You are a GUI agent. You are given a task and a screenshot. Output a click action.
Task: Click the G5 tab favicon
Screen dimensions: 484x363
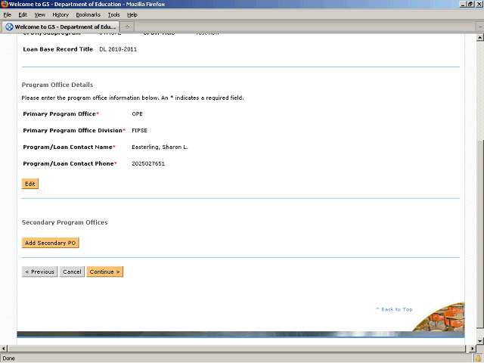[x=9, y=27]
